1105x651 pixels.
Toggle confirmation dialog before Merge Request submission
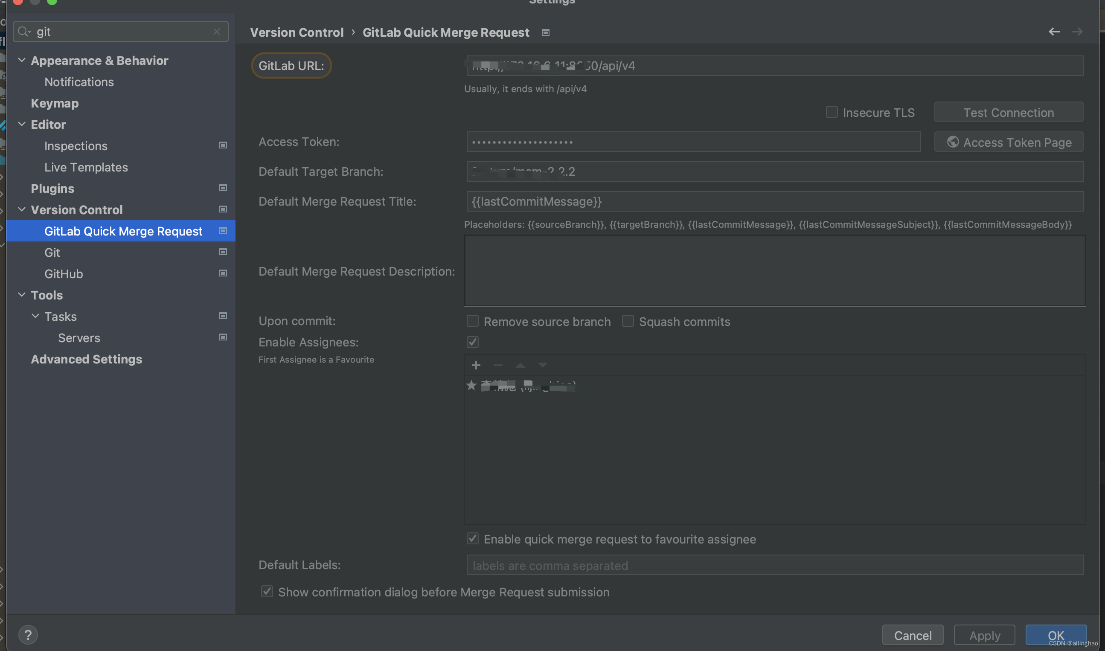coord(267,592)
